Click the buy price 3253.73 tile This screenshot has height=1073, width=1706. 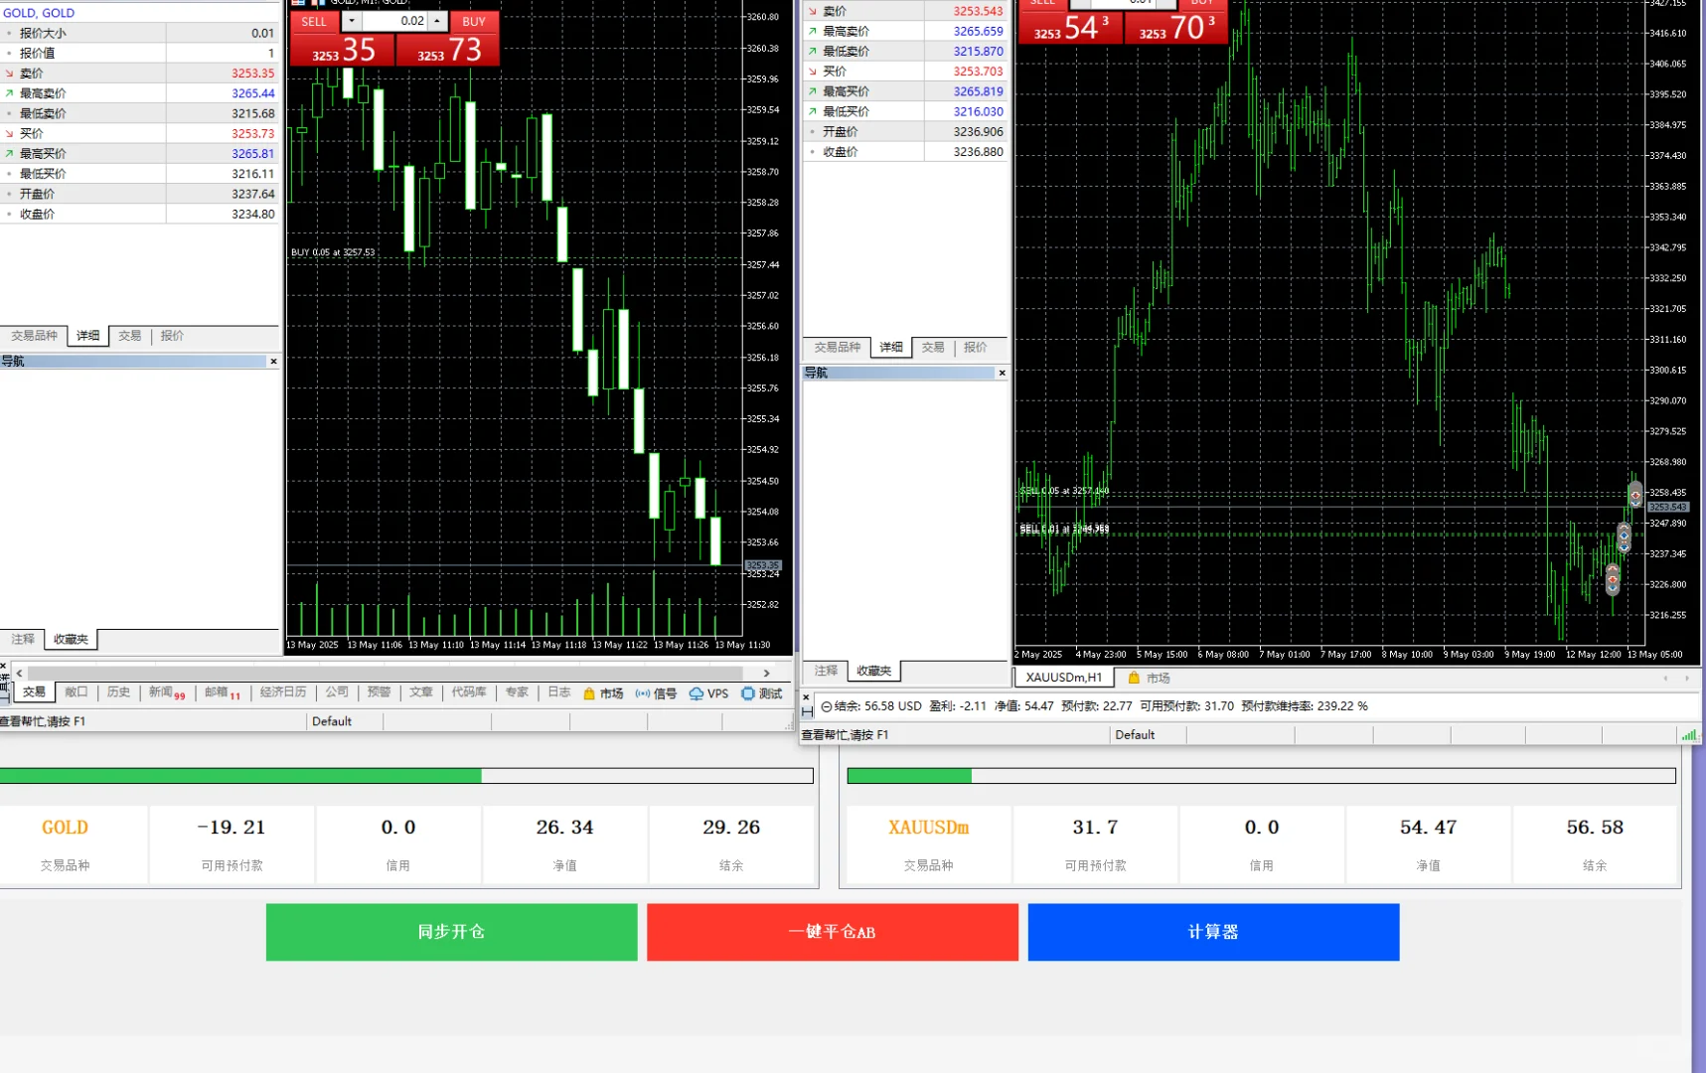pyautogui.click(x=448, y=50)
